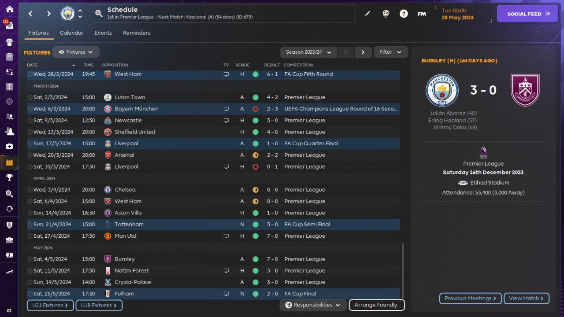Image resolution: width=564 pixels, height=317 pixels.
Task: Select the Sheffield United fixture row
Action: (213, 132)
